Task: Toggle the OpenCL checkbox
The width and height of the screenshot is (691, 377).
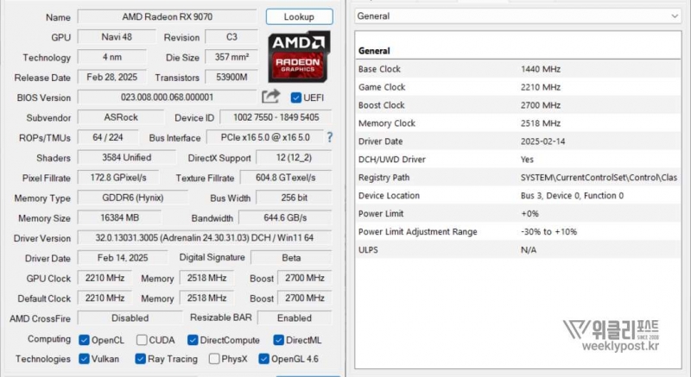Action: (85, 340)
